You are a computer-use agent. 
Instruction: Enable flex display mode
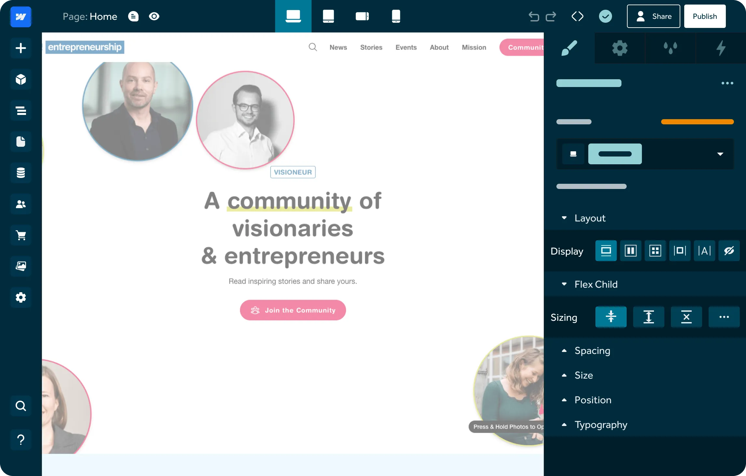point(631,251)
